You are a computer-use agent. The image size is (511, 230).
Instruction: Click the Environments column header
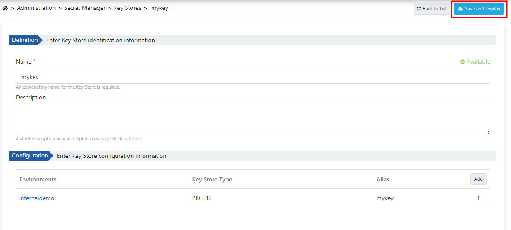[38, 179]
